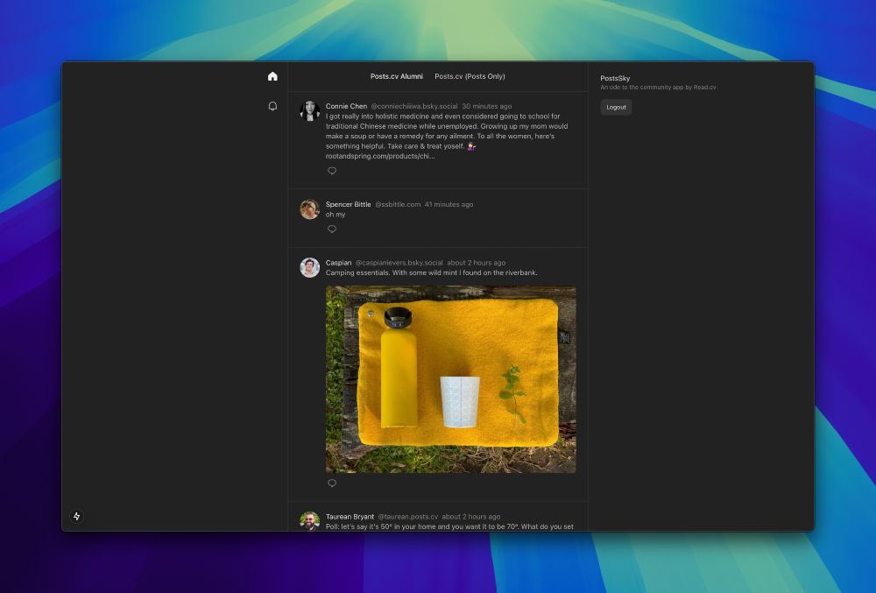
Task: Click the '30 minutes ago' timestamp
Action: point(486,106)
